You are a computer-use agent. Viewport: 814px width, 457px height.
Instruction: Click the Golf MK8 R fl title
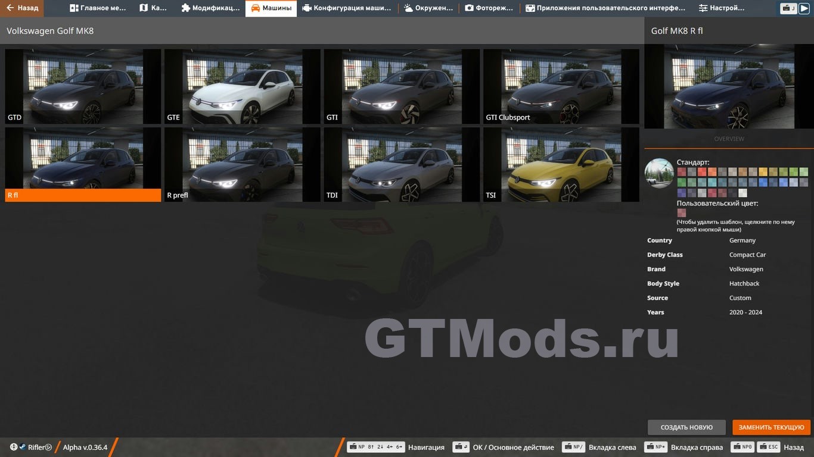677,30
